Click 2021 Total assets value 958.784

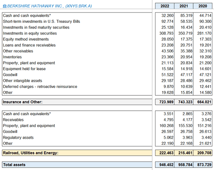coord(185,165)
